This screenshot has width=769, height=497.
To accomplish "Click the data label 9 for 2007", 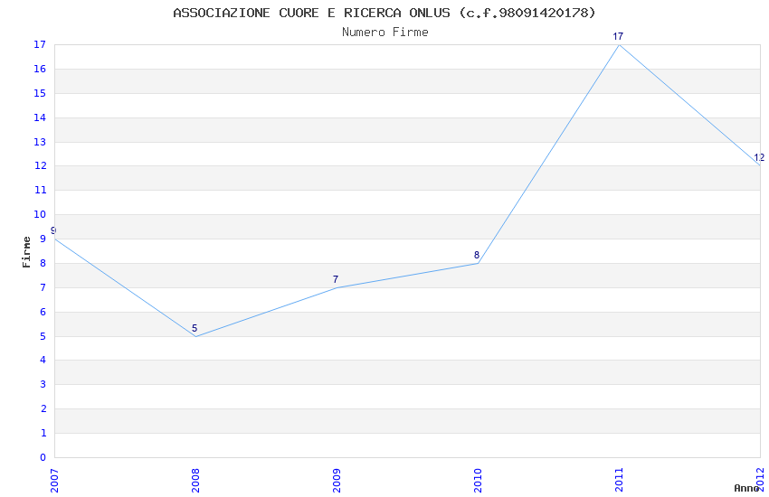I will tap(53, 230).
